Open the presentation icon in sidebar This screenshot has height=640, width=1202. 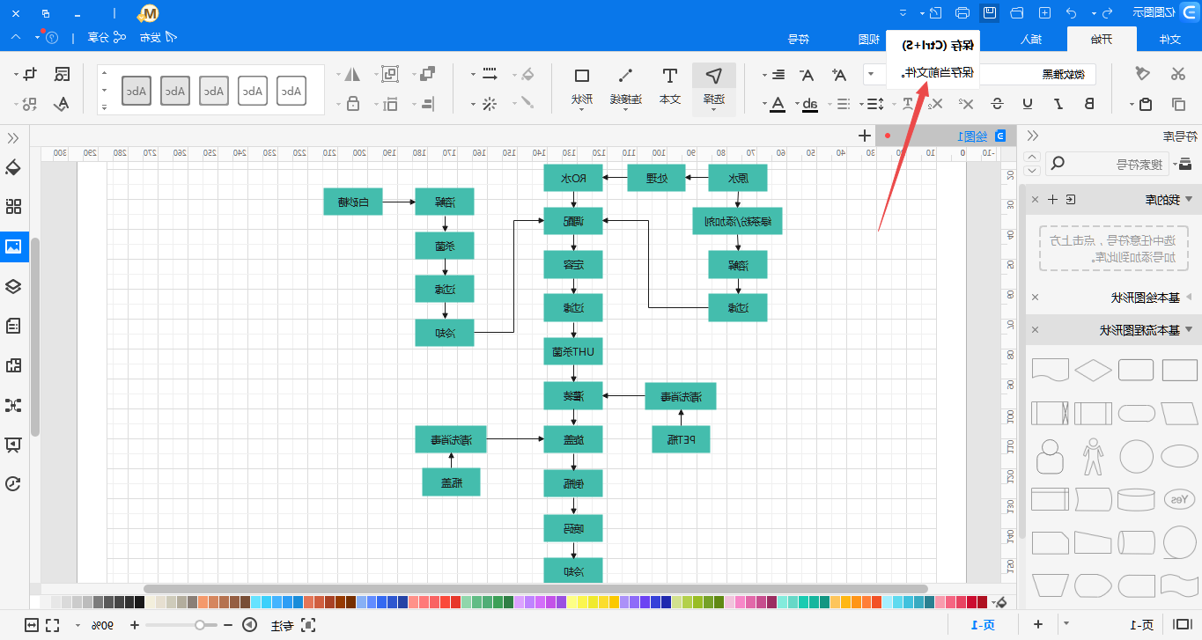point(13,445)
